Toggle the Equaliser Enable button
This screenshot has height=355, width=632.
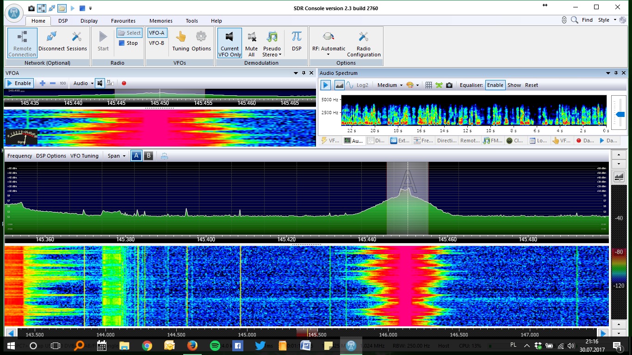point(495,85)
